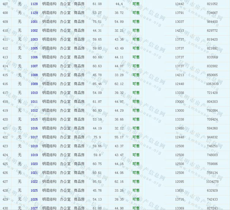Open room 1026 link
230x210 pixels.
[34, 199]
